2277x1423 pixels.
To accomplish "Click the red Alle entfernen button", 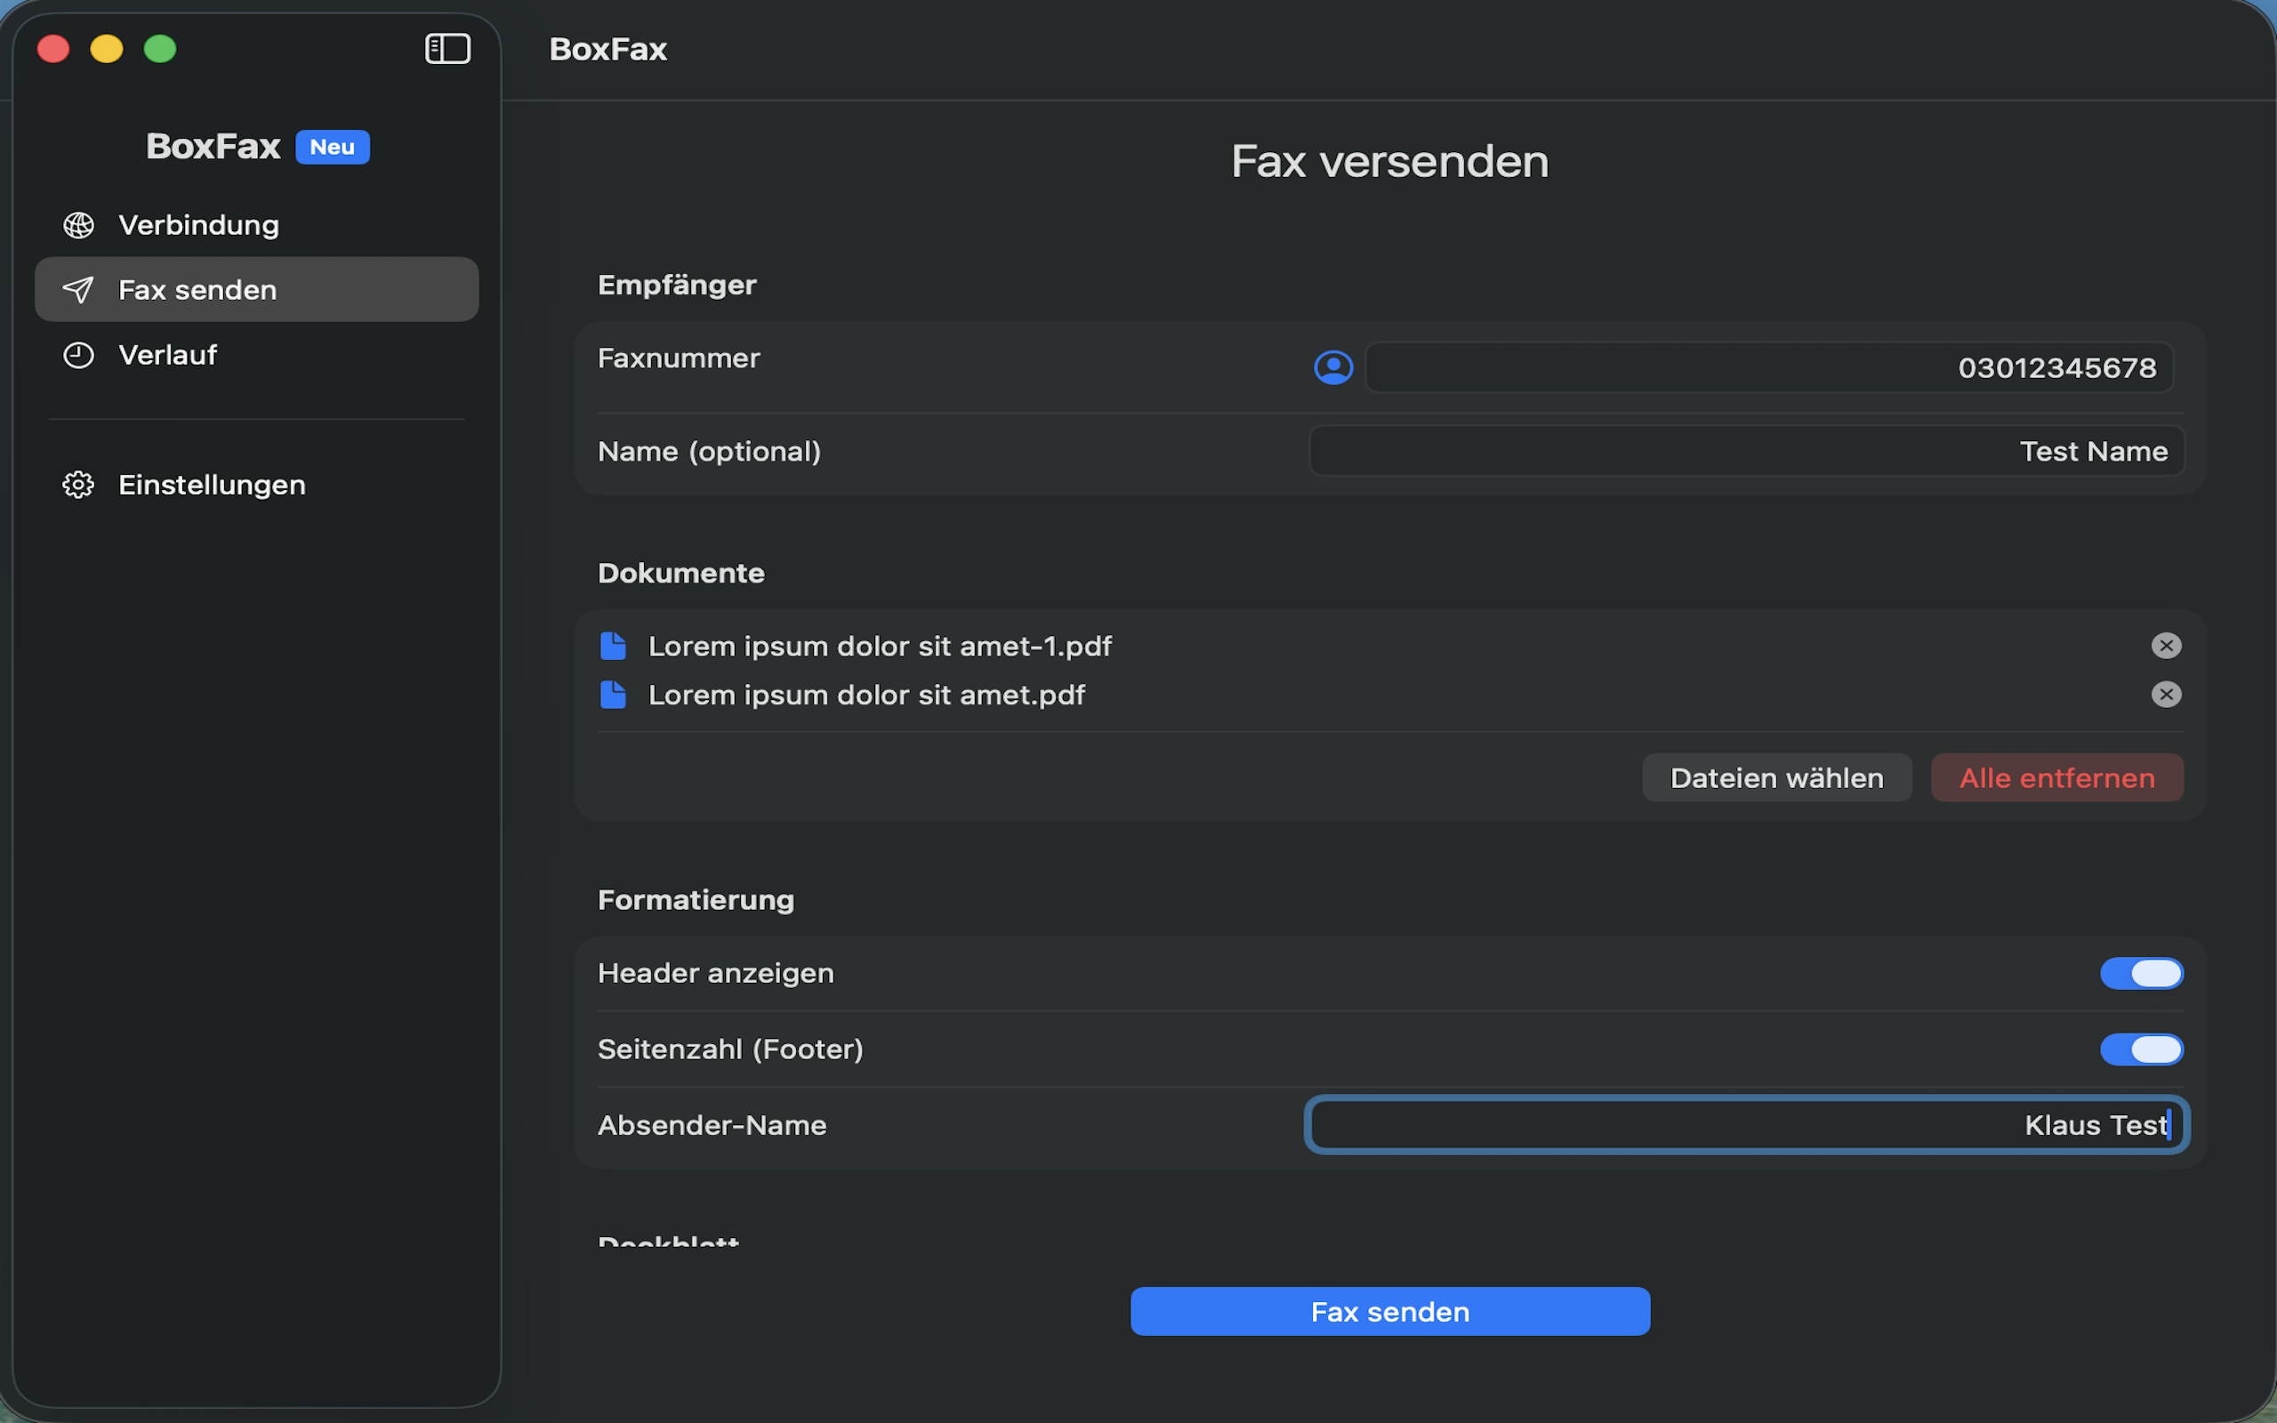I will pyautogui.click(x=2056, y=778).
